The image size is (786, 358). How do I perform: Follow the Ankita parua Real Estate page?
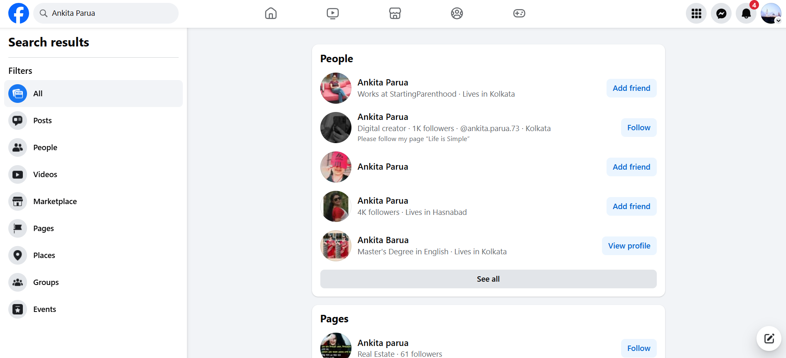point(639,348)
